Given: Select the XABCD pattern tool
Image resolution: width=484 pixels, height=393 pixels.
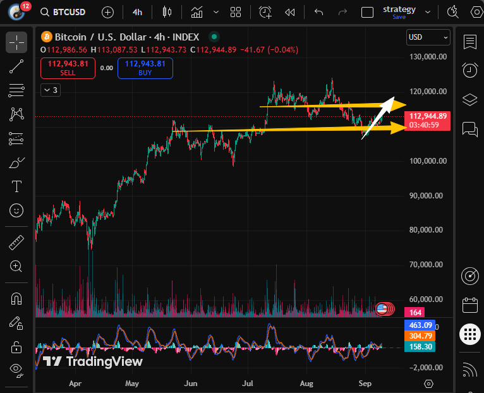Looking at the screenshot, I should click(x=16, y=114).
